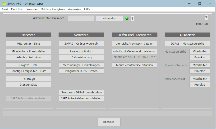Click Monat ersatzweise erfassen
Screen dimensions: 216x129
tap(134, 65)
